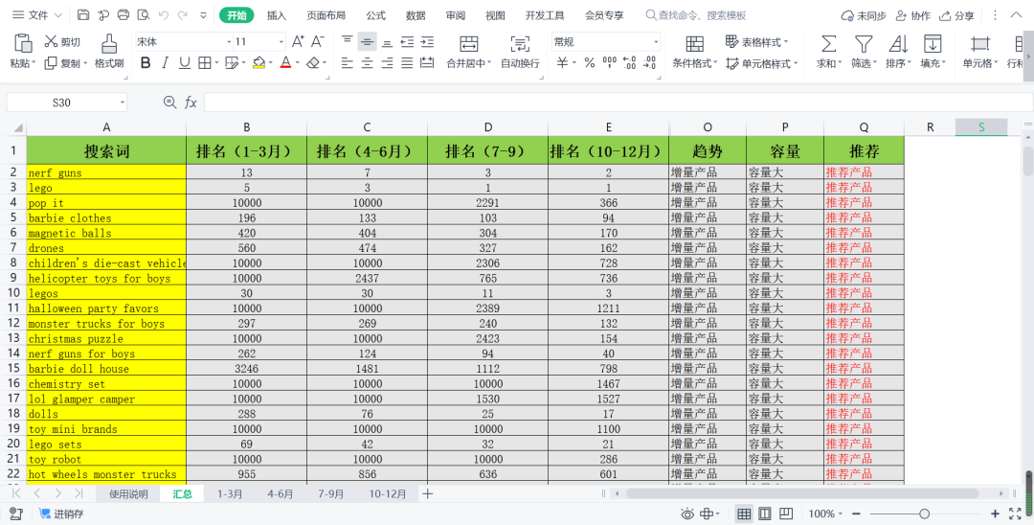This screenshot has width=1034, height=525.
Task: Click the 分享 (Share) button
Action: coord(956,15)
